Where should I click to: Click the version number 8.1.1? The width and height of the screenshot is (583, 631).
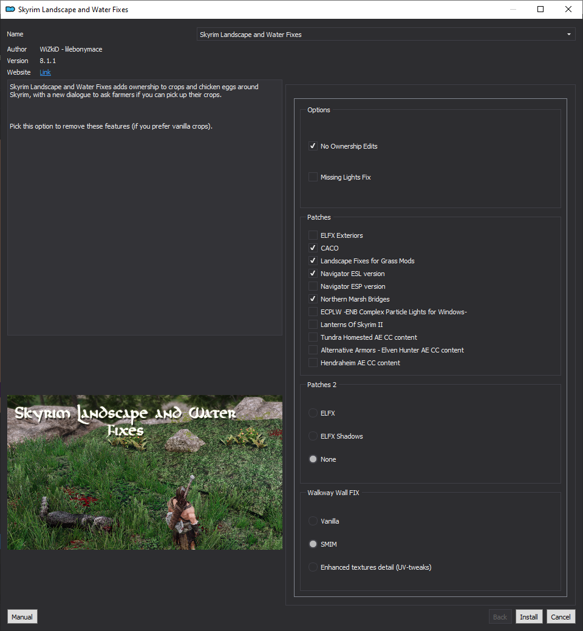[x=47, y=61]
